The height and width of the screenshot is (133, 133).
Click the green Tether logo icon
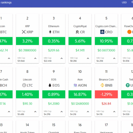(x=128, y=85)
